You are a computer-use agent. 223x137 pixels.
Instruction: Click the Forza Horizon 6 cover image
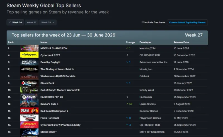(29, 118)
